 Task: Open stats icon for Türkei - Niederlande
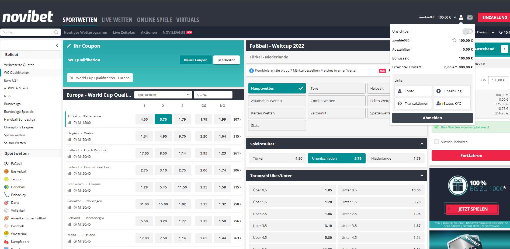(69, 122)
